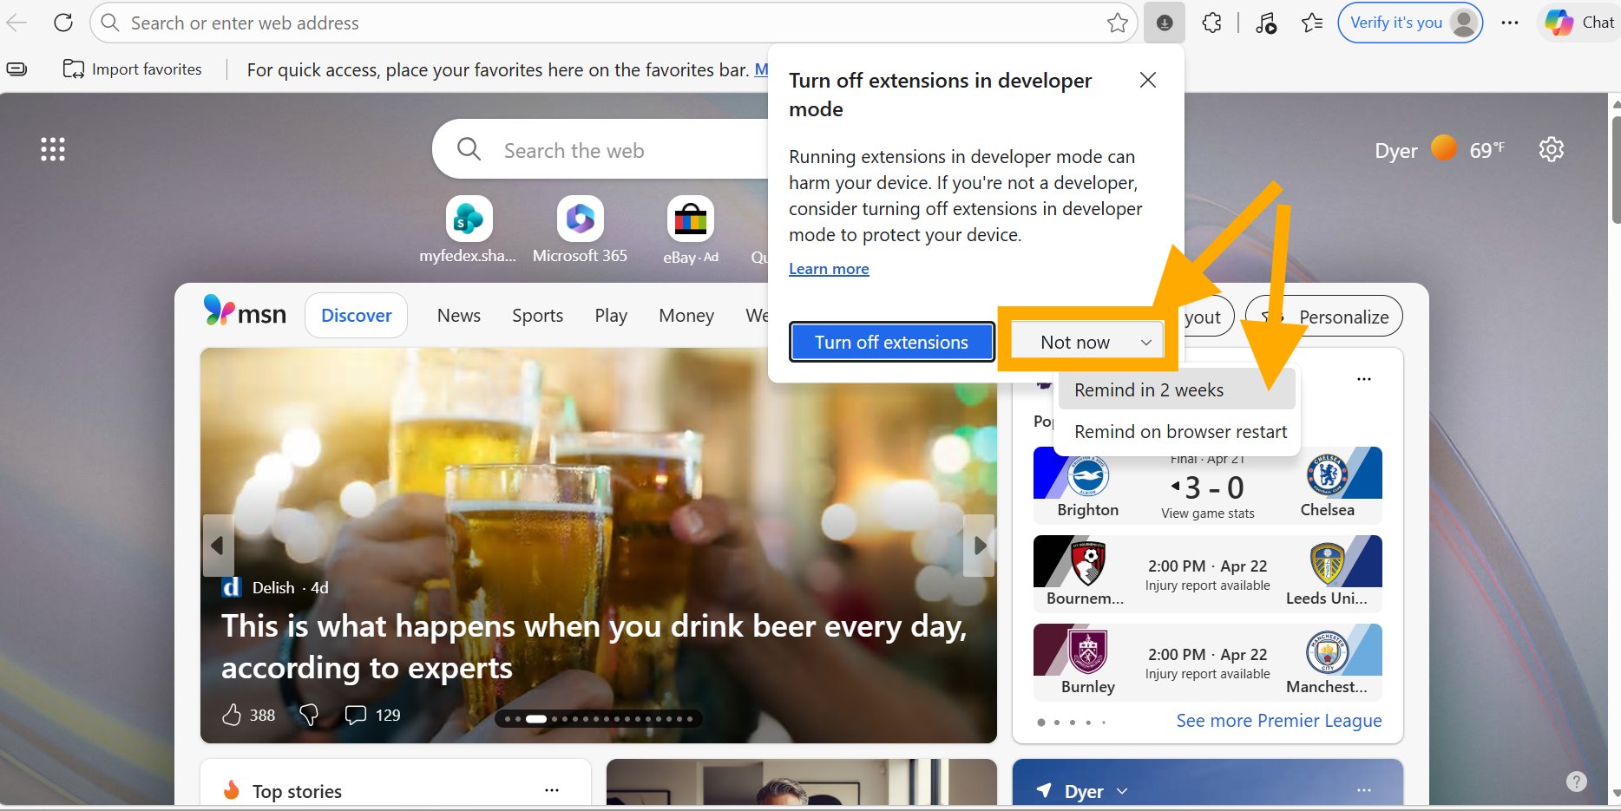Open the Dyer 69°F weather widget
The height and width of the screenshot is (811, 1621).
click(x=1440, y=149)
